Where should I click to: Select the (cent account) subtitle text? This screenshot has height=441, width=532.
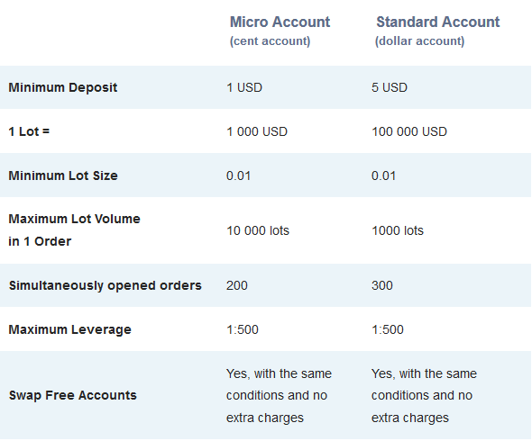(x=271, y=41)
